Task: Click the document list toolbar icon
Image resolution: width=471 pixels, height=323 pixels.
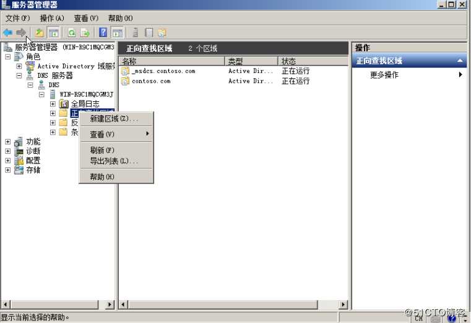Action: [x=149, y=32]
